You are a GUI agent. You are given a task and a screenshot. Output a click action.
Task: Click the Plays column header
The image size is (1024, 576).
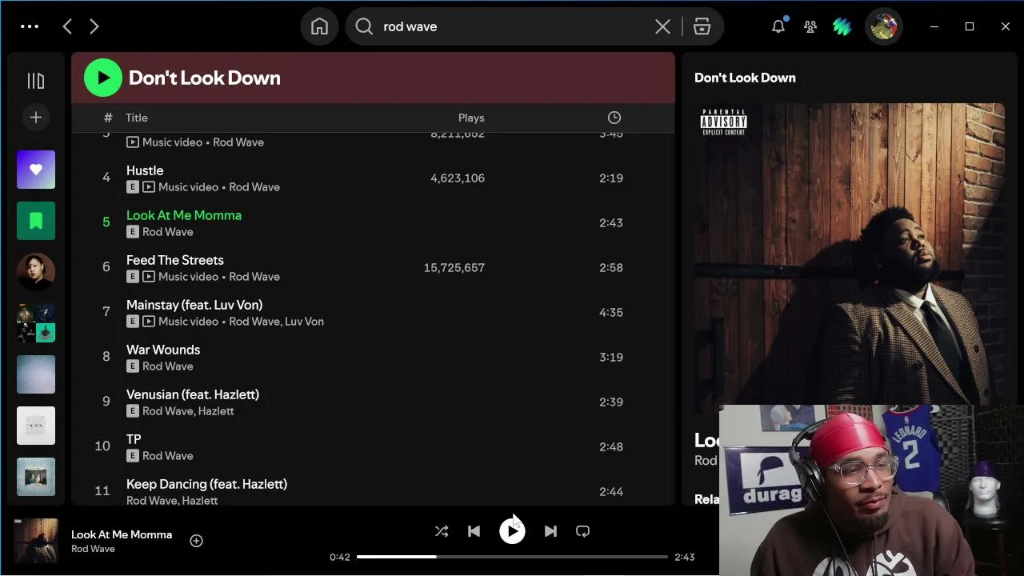pyautogui.click(x=471, y=118)
